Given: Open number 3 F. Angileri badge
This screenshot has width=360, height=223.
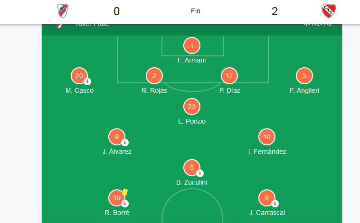Looking at the screenshot, I should click(x=304, y=76).
